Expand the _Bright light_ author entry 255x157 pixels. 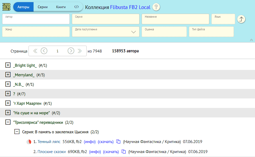[x=8, y=65]
